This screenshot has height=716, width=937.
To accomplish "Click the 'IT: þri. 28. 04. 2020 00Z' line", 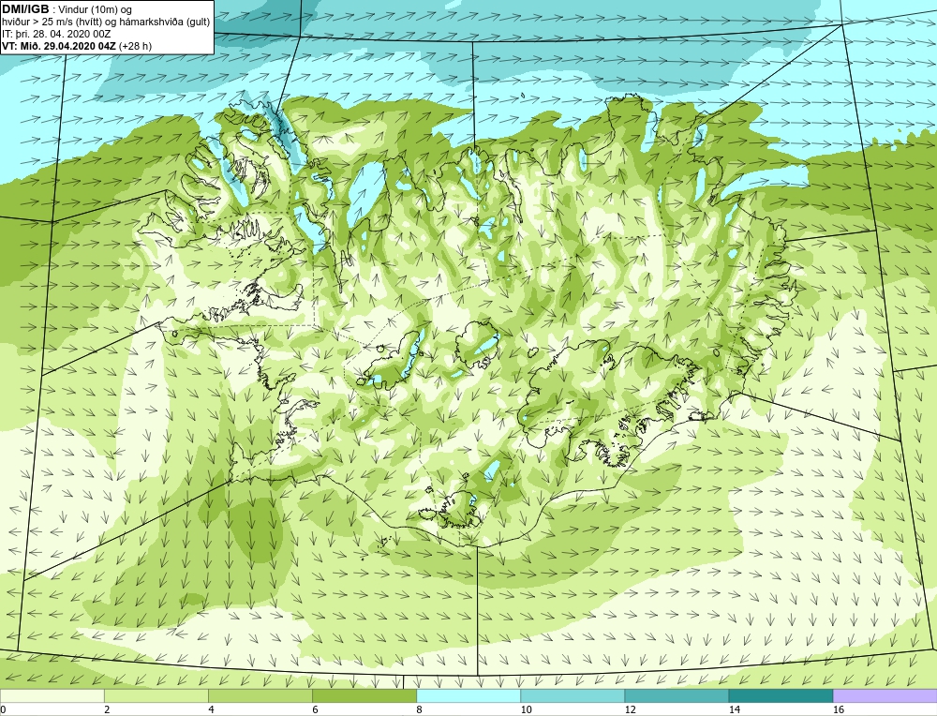I will (x=56, y=34).
